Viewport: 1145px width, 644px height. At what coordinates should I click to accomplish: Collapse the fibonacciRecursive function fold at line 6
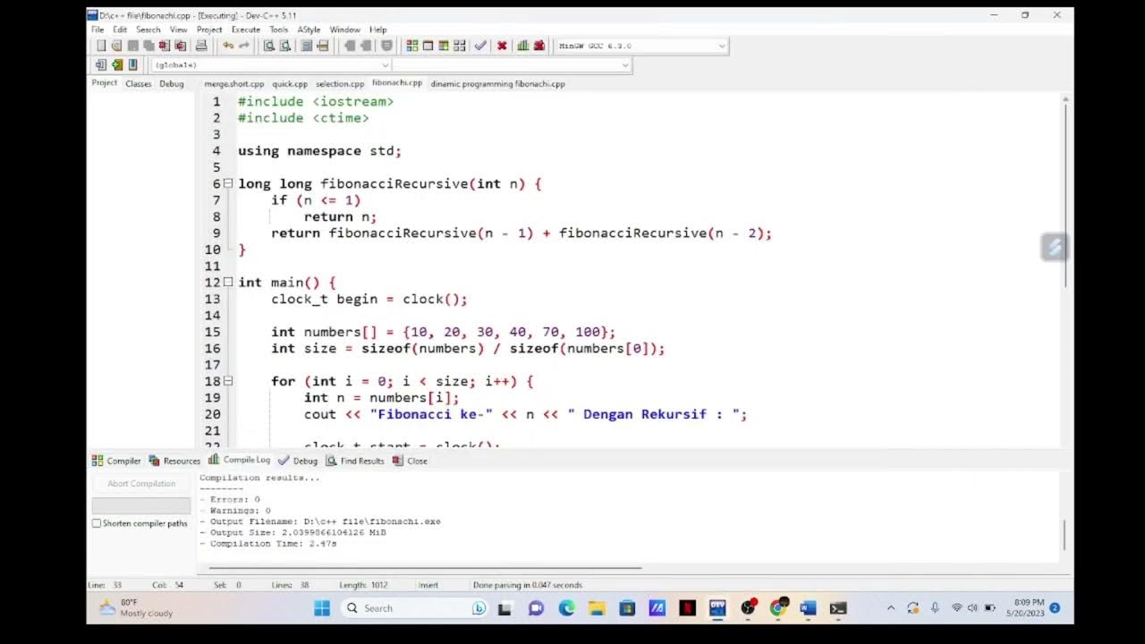(x=228, y=183)
